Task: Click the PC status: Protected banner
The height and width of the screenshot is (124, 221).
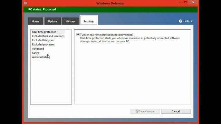Action: pos(110,9)
